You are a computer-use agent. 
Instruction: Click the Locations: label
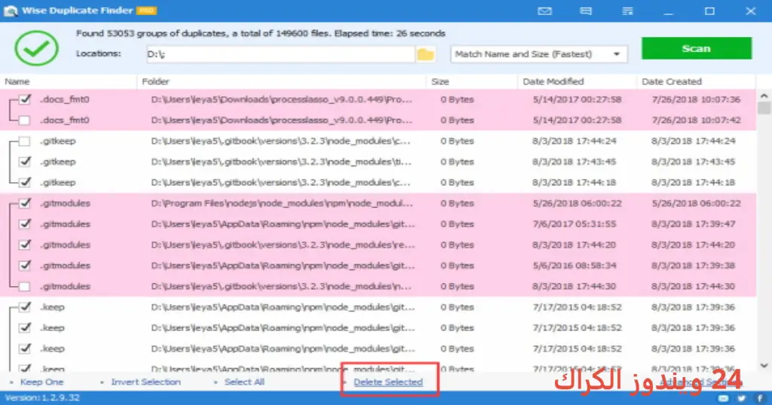point(99,53)
